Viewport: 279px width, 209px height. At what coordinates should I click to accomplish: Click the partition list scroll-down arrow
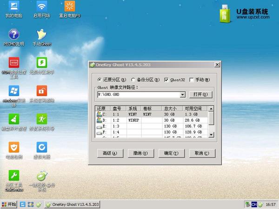click(x=211, y=135)
